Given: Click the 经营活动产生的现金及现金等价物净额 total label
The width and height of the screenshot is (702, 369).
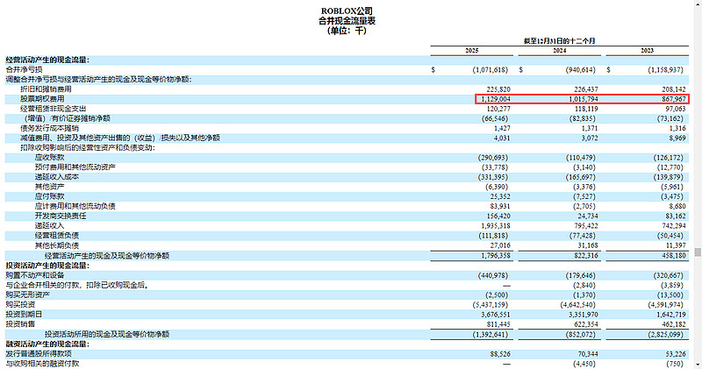Looking at the screenshot, I should [x=106, y=256].
